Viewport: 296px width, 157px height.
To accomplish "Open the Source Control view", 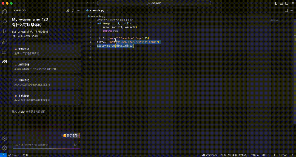I will (4, 32).
